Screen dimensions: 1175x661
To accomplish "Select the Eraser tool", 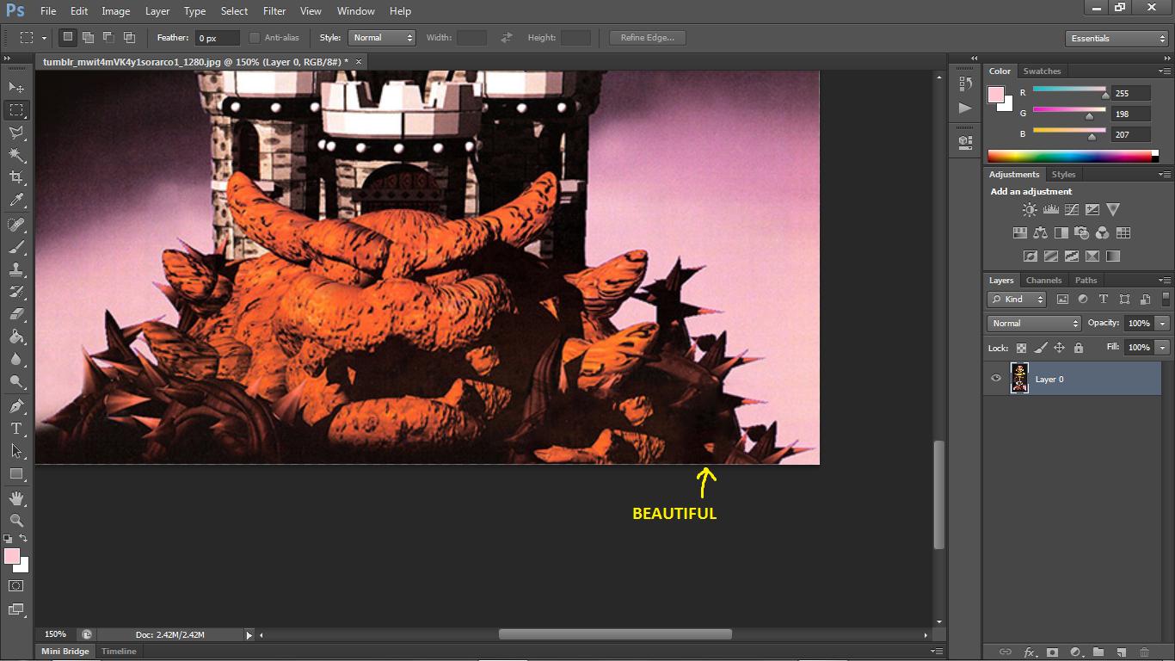I will [x=16, y=314].
